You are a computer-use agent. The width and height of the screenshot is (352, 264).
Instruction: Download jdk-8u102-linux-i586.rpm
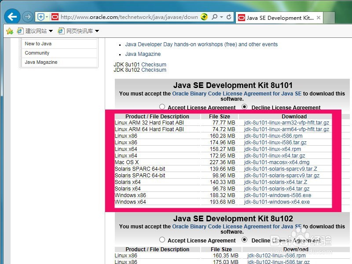276,256
